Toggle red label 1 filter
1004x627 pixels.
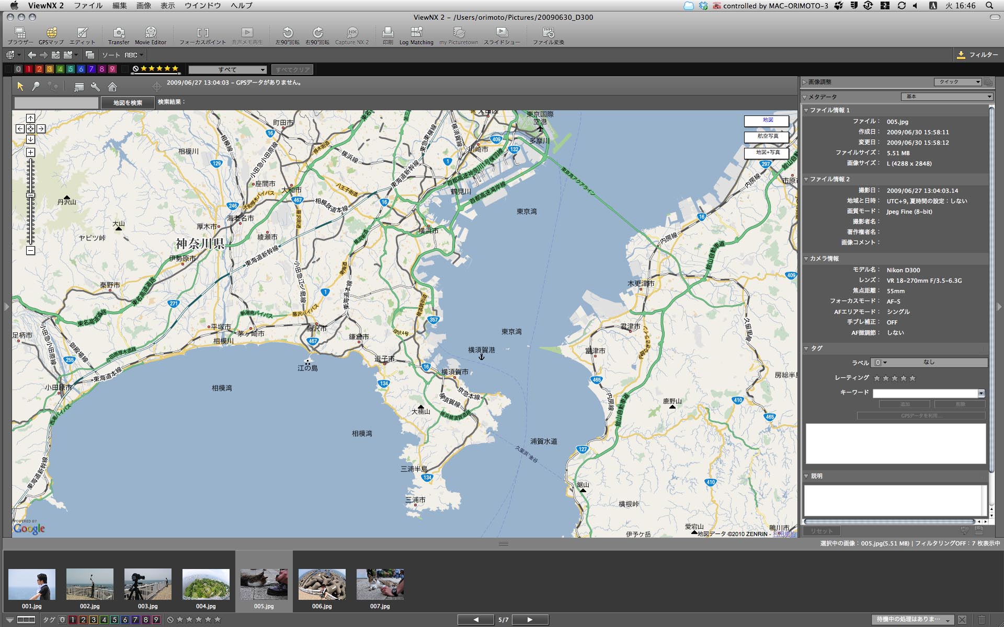click(x=29, y=69)
